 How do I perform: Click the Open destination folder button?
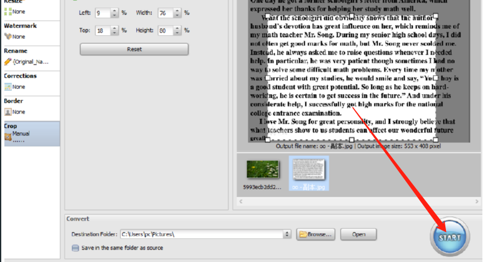[x=359, y=234]
